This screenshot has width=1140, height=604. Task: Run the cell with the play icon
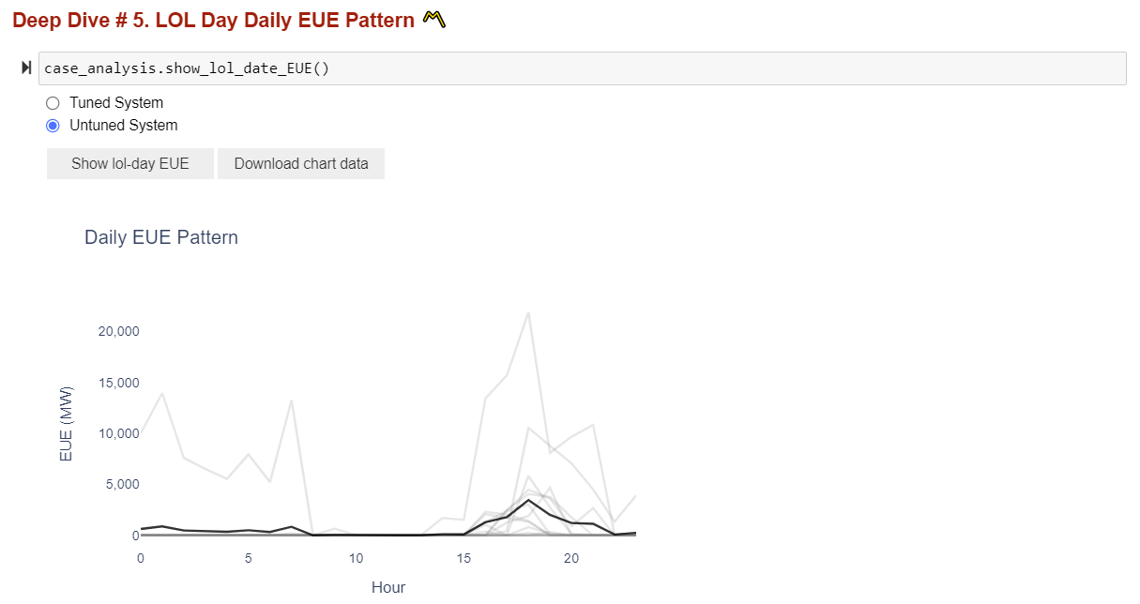tap(26, 68)
